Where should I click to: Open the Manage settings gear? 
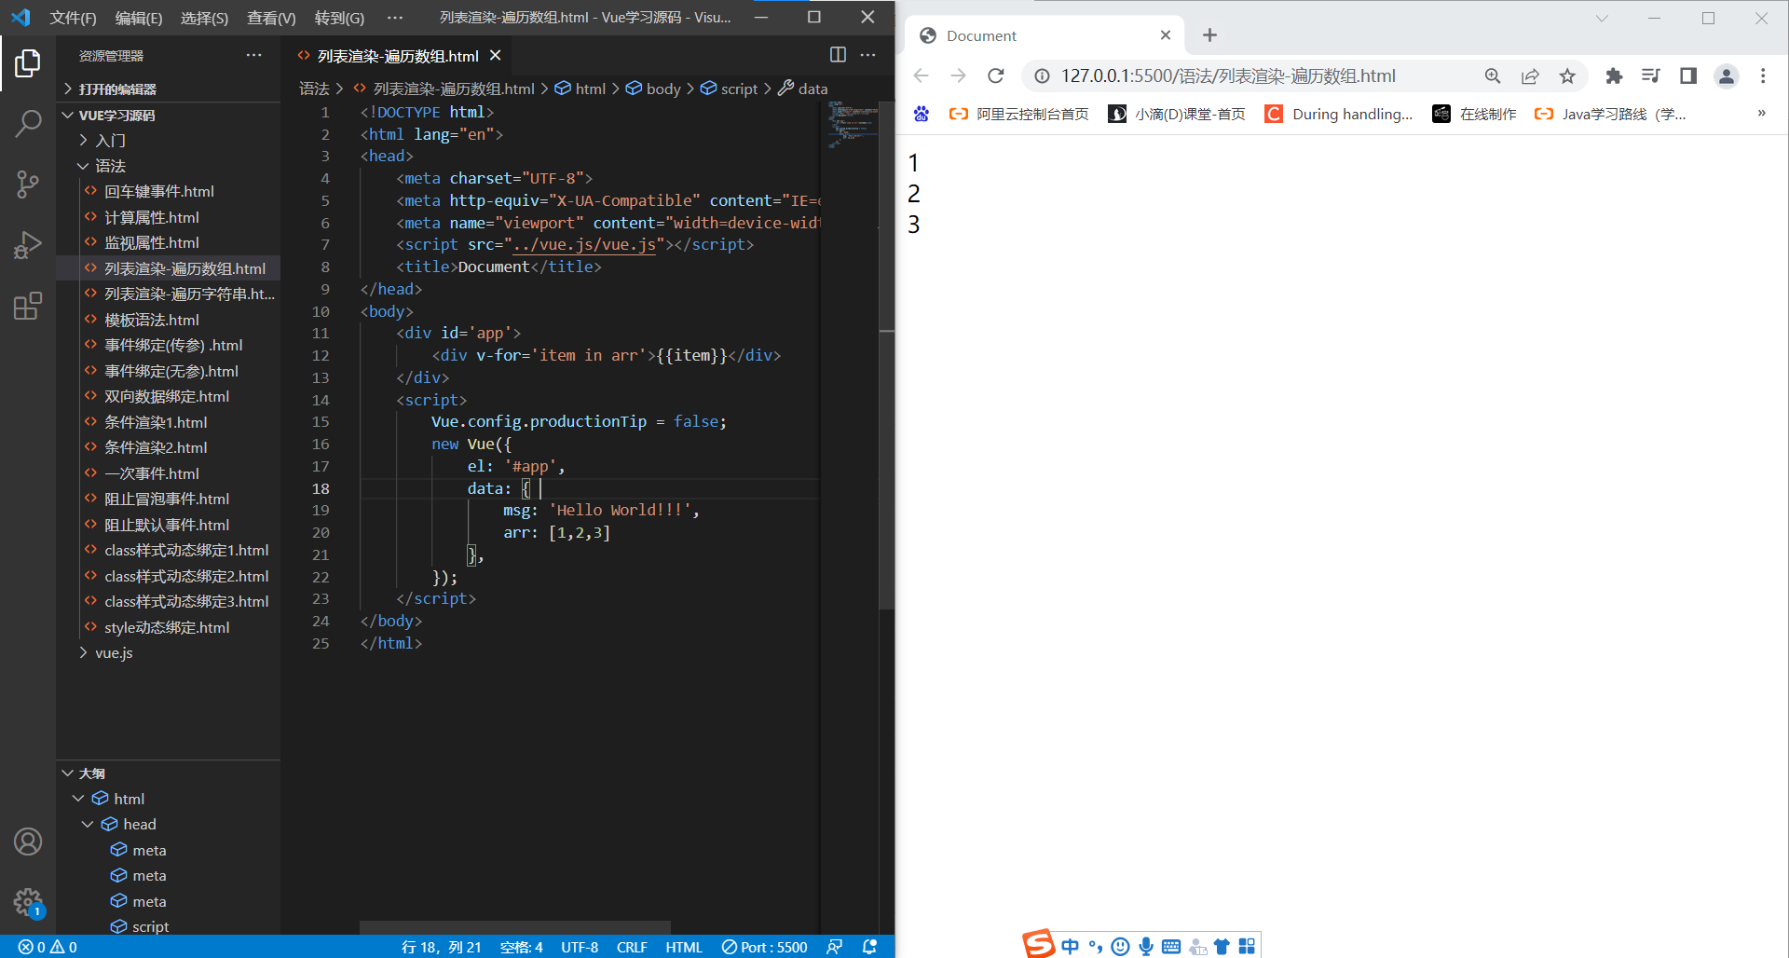(28, 902)
